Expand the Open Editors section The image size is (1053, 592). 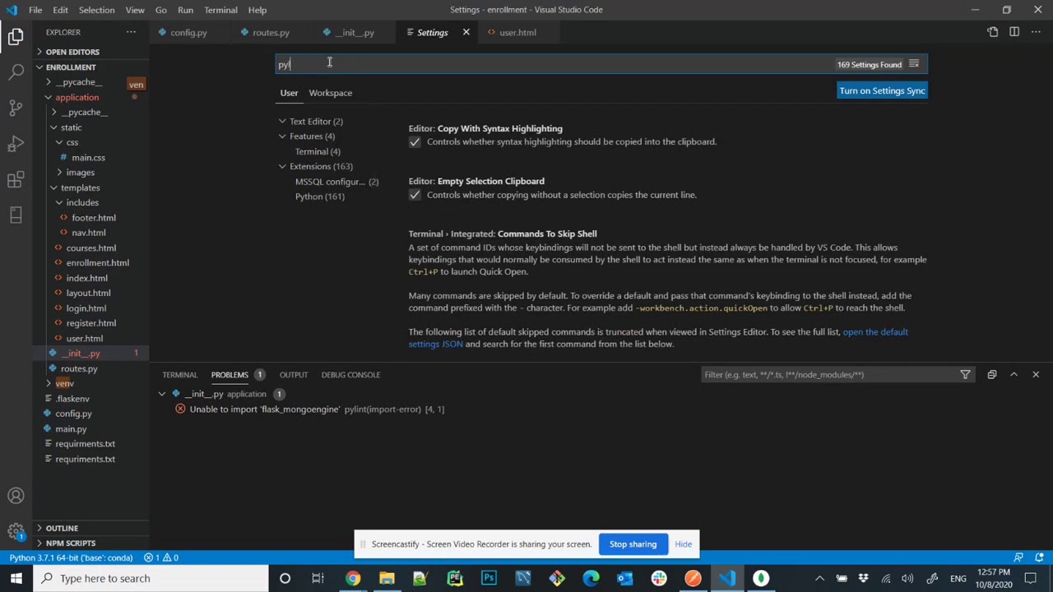pyautogui.click(x=72, y=52)
